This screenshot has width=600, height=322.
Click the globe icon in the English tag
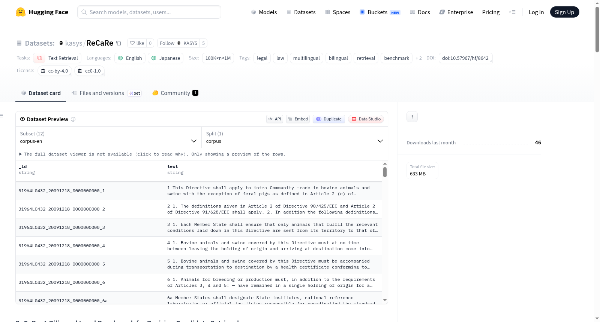[120, 58]
